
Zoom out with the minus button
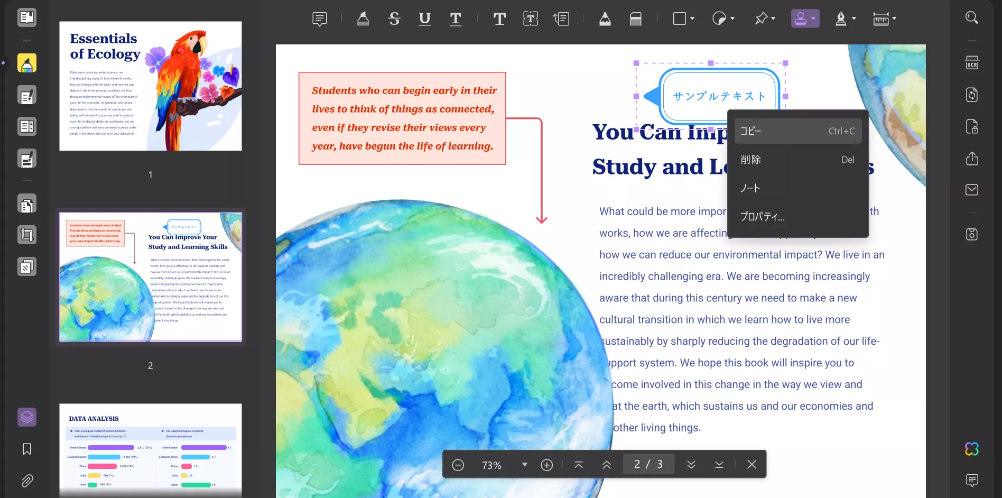point(458,465)
